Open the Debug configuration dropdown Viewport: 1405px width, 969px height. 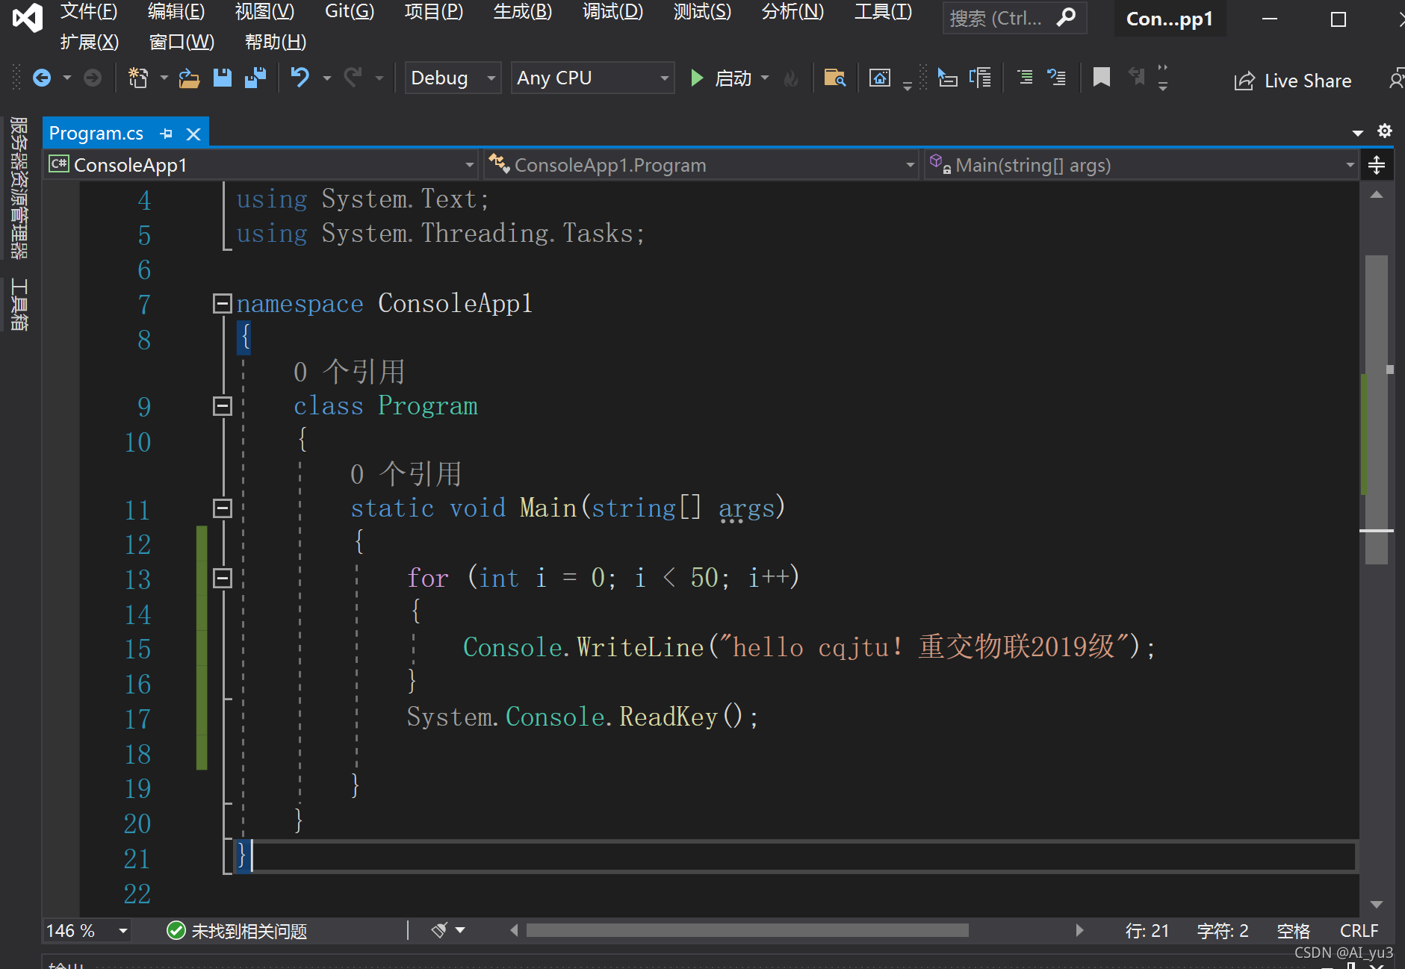point(453,78)
